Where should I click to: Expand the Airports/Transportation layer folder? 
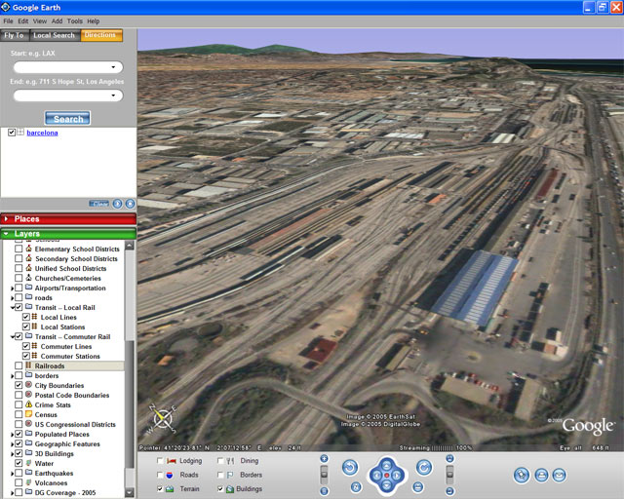(12, 288)
